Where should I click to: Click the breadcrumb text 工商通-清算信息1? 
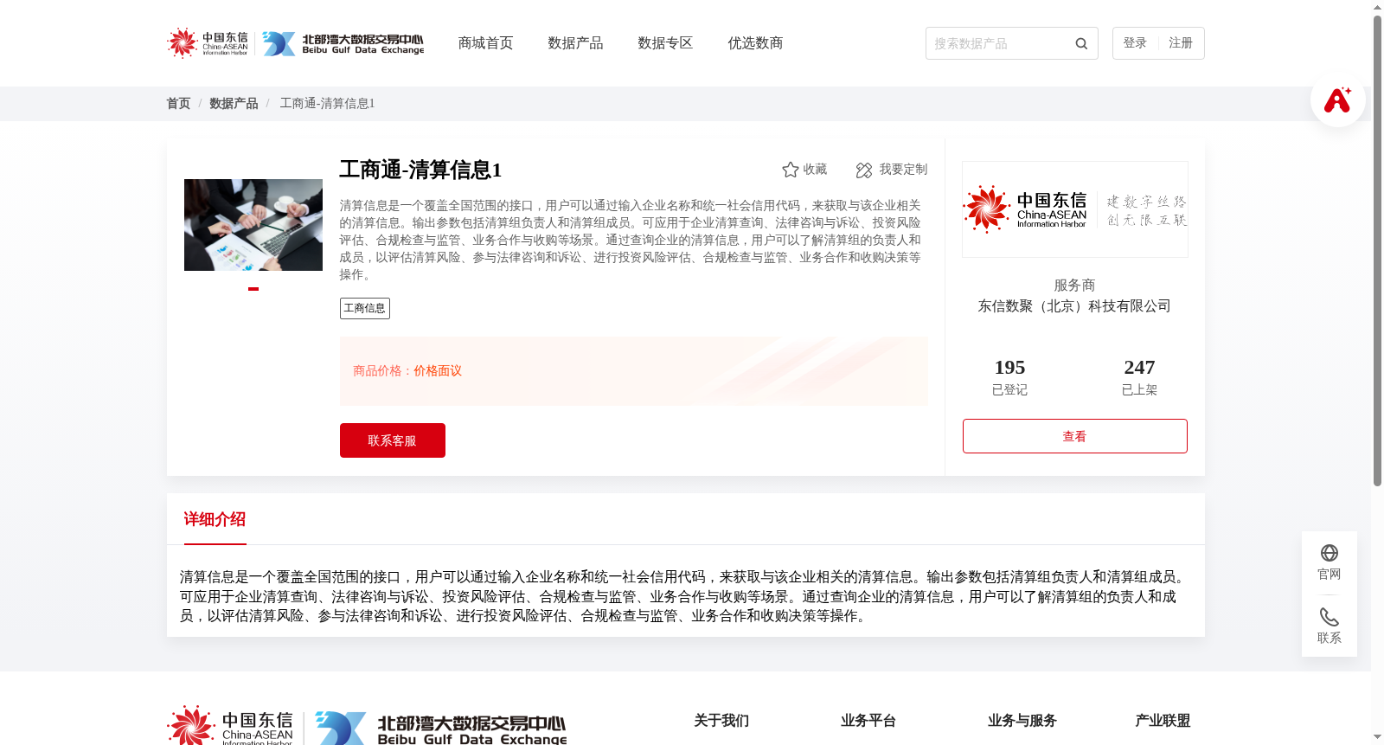[x=327, y=103]
